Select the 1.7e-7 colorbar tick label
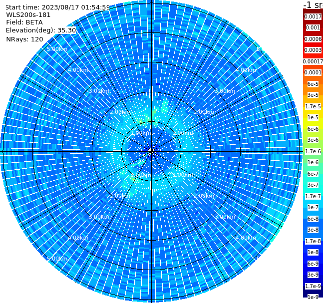This screenshot has height=303, width=323. point(313,196)
